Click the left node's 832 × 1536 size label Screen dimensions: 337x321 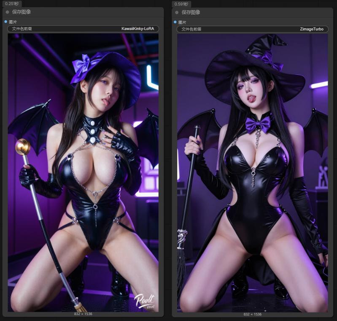[83, 314]
